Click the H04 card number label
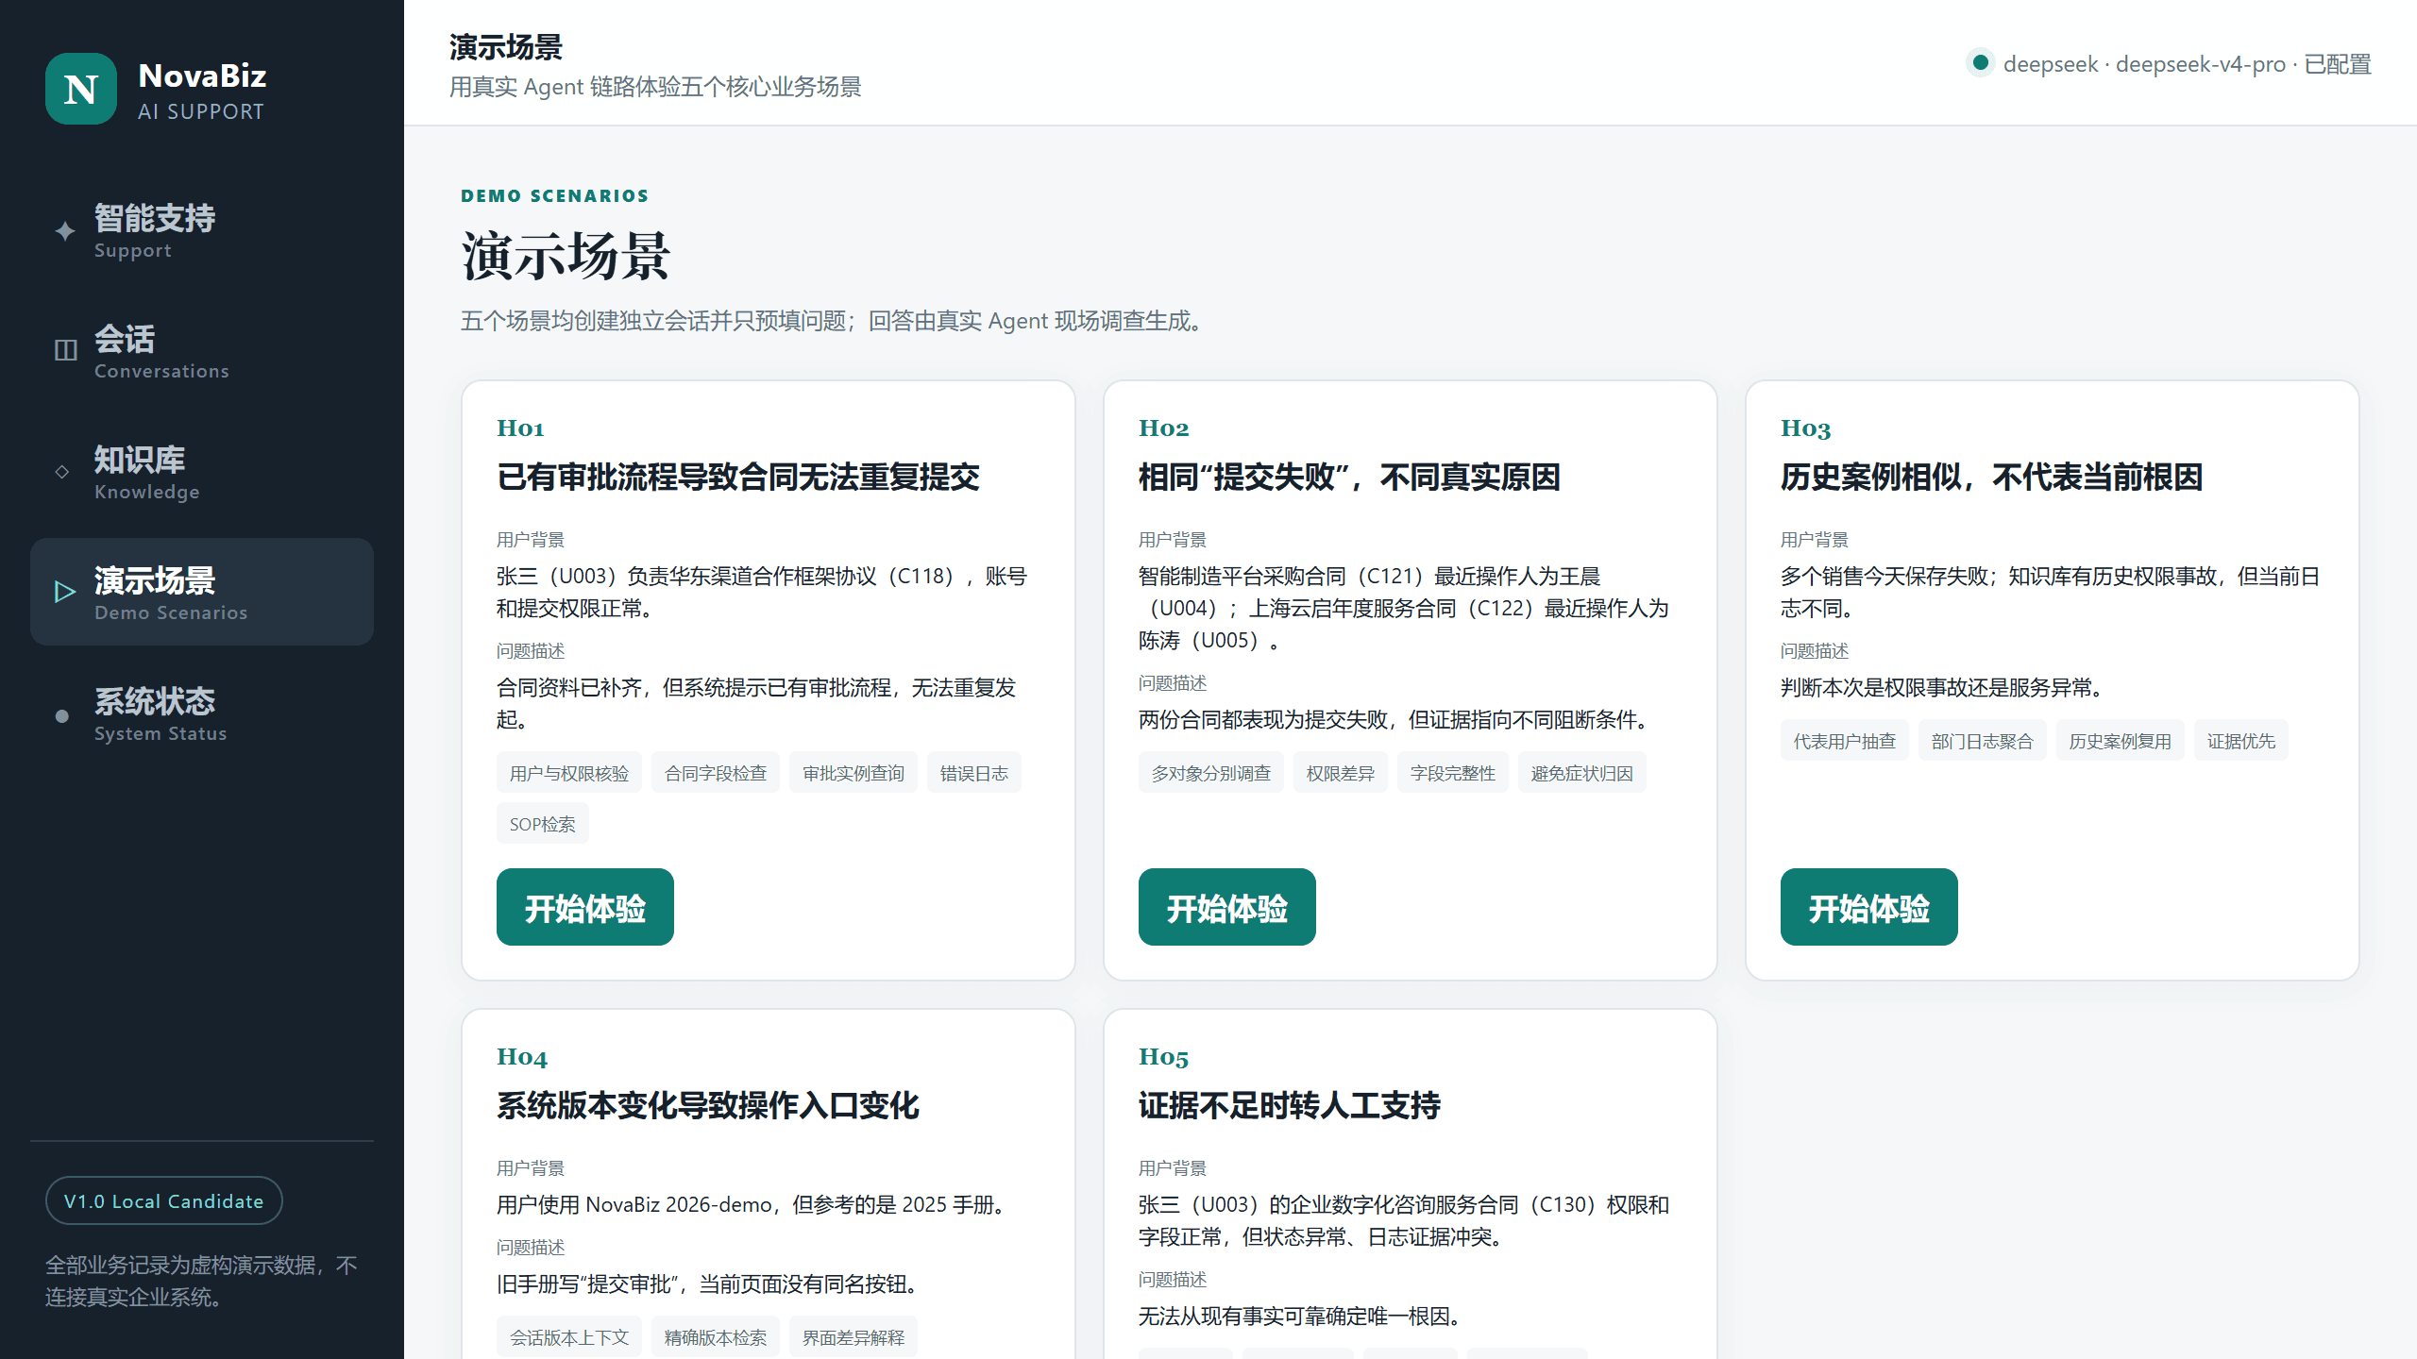Image resolution: width=2417 pixels, height=1359 pixels. click(x=522, y=1057)
